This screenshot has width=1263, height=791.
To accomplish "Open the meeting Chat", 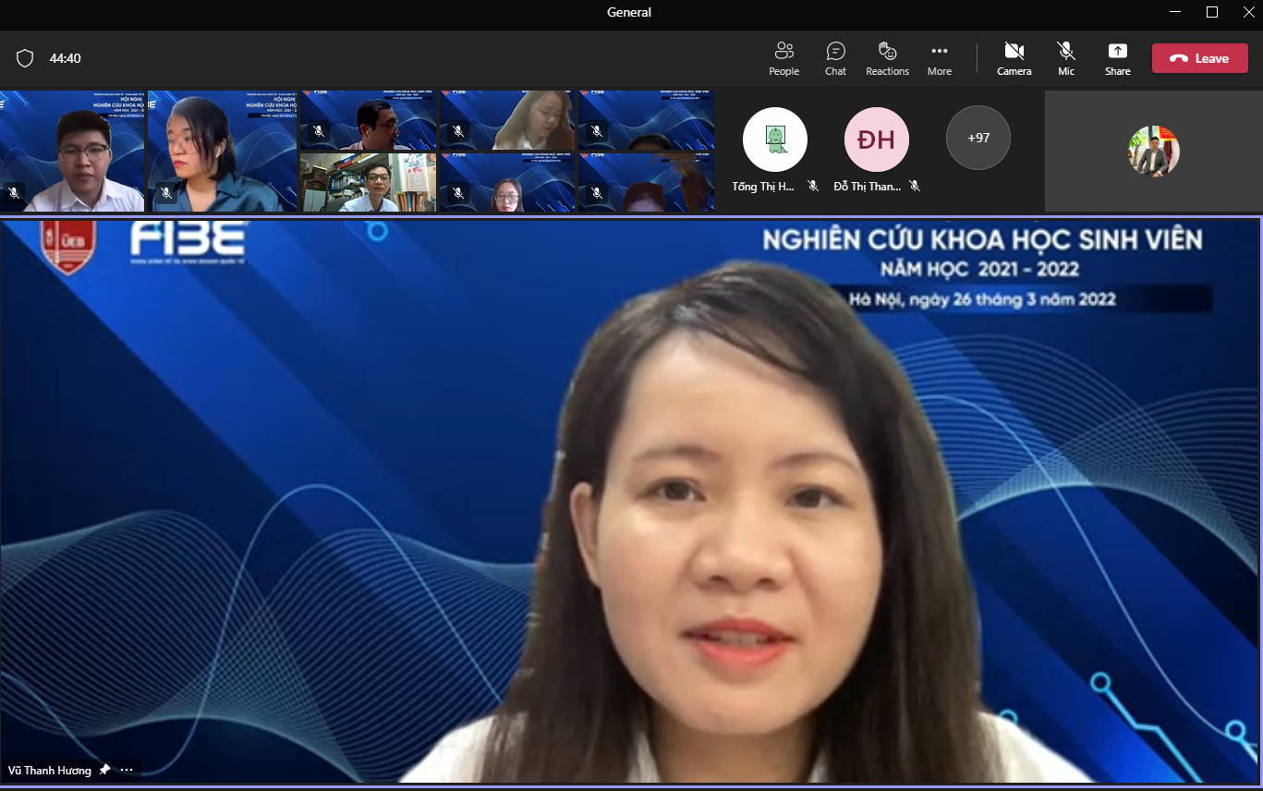I will (835, 58).
